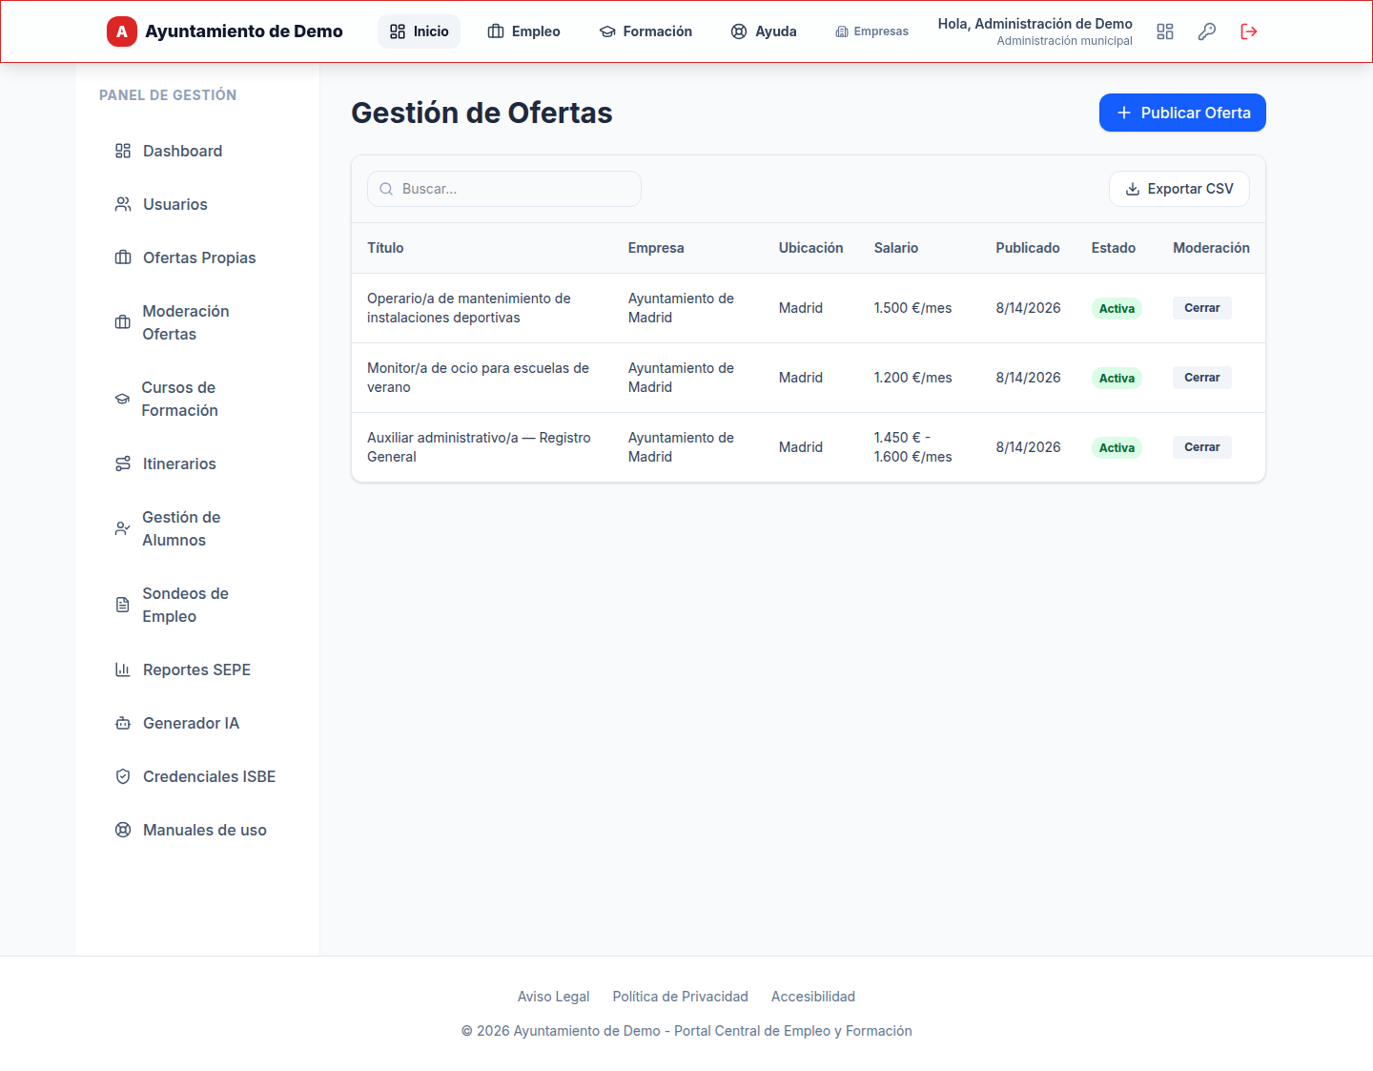
Task: Click 'Auxiliar administrativo/a — Registro General' title
Action: 479,447
